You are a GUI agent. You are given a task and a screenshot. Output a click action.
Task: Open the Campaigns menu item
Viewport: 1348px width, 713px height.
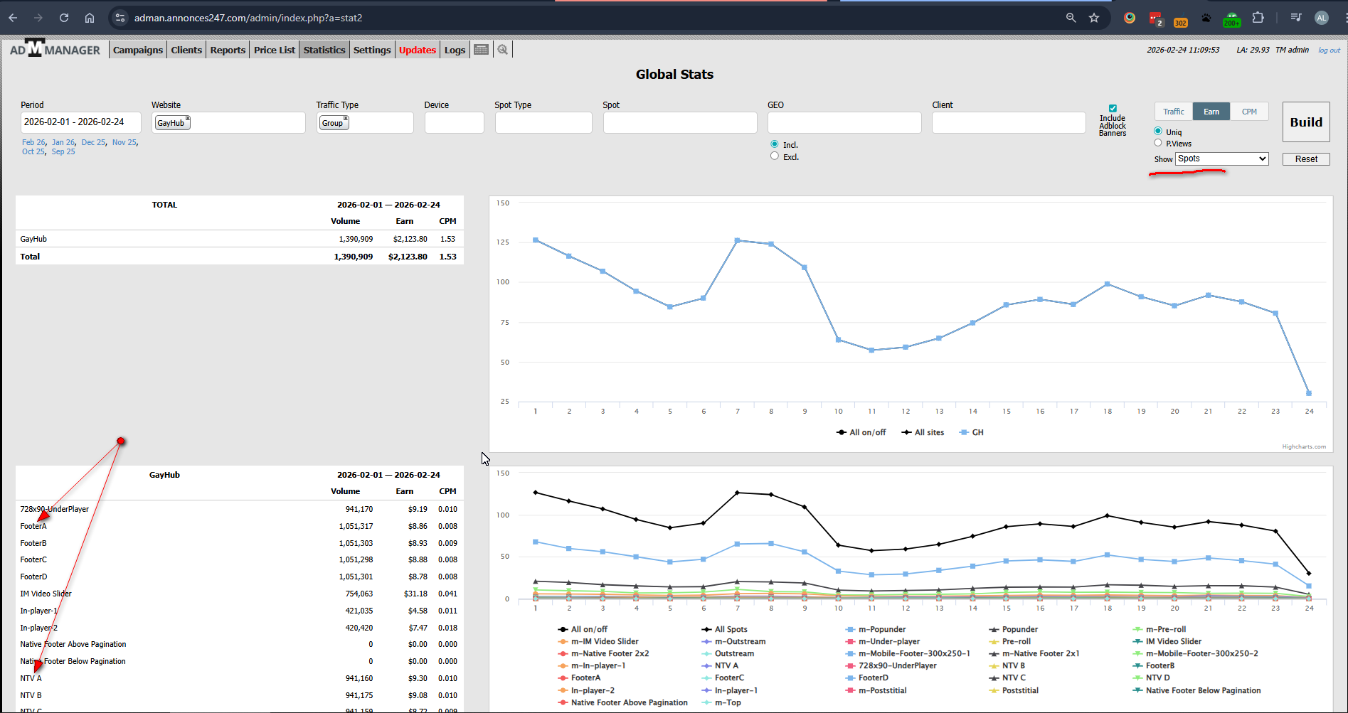click(x=138, y=50)
